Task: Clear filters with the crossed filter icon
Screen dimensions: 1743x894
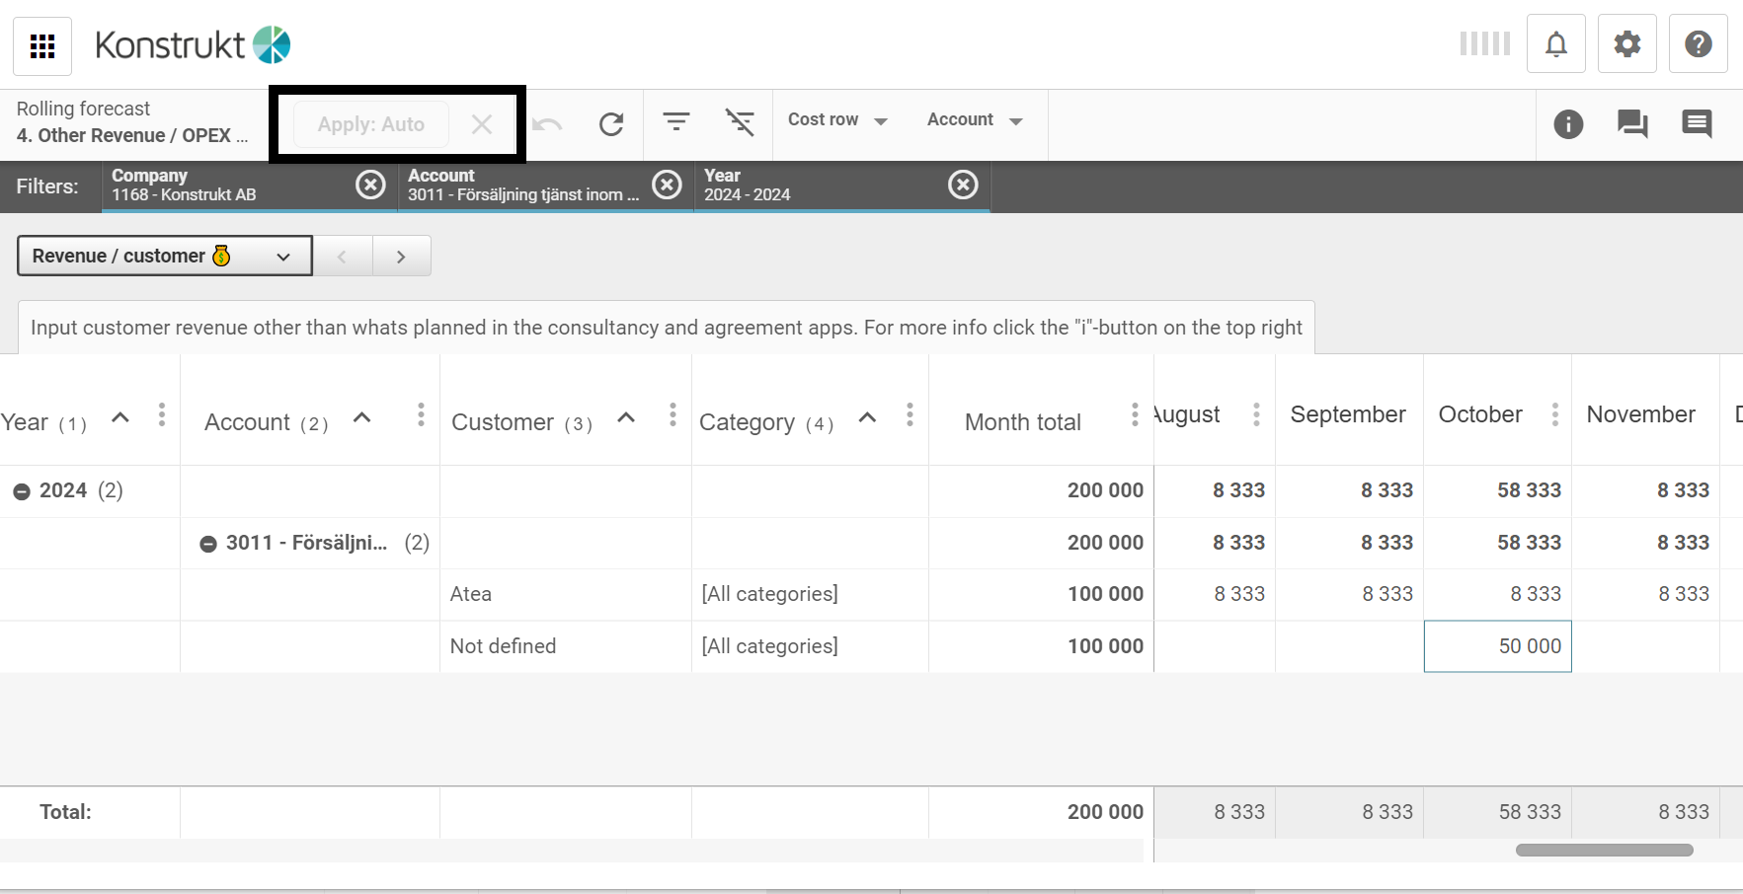Action: [x=740, y=122]
